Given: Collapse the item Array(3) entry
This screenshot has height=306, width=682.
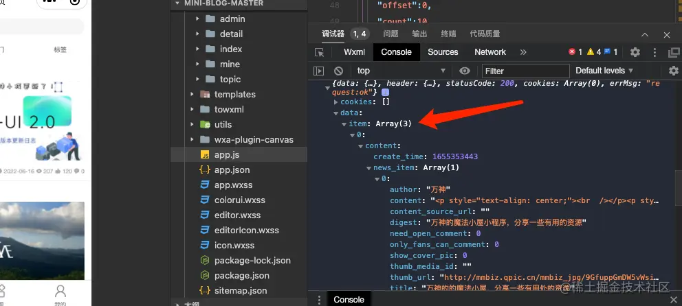Looking at the screenshot, I should tap(344, 124).
